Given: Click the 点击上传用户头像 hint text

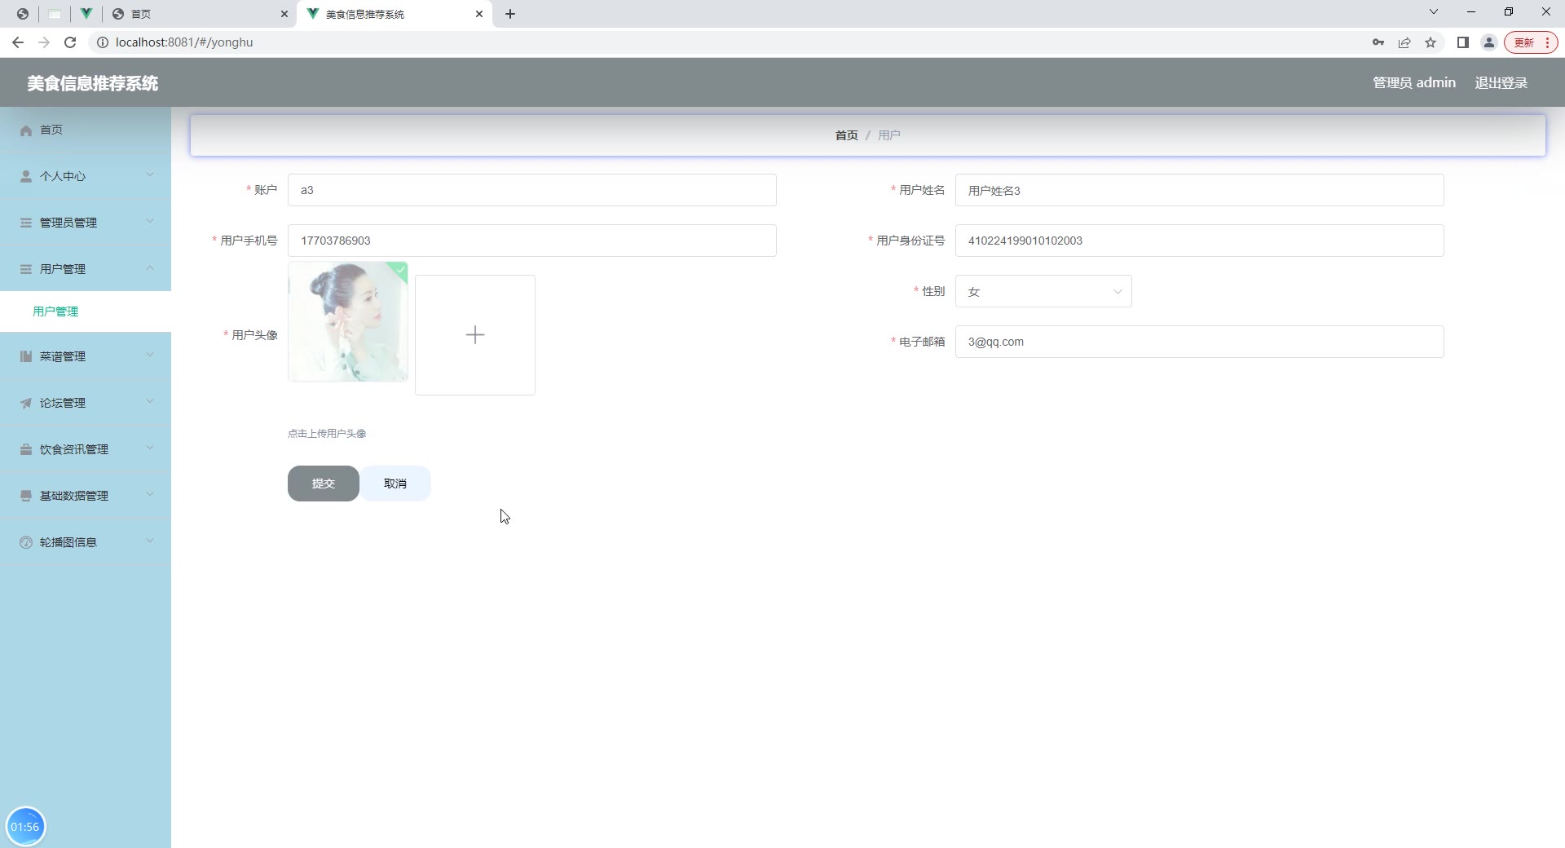Looking at the screenshot, I should click(x=327, y=434).
